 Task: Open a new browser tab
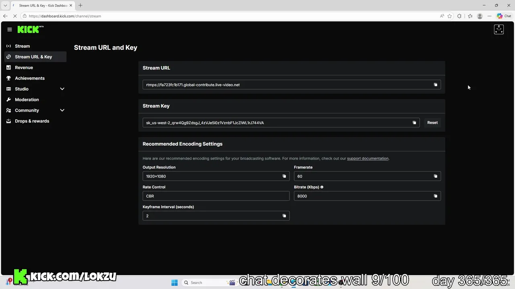(80, 5)
